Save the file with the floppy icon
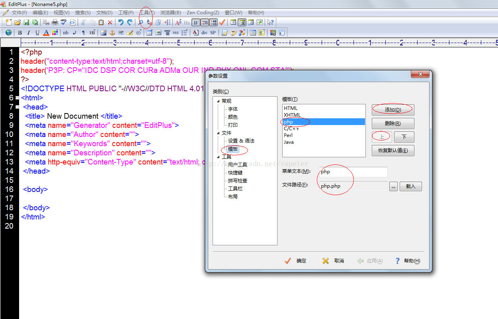Viewport: 498px width, 319px height. pos(26,22)
